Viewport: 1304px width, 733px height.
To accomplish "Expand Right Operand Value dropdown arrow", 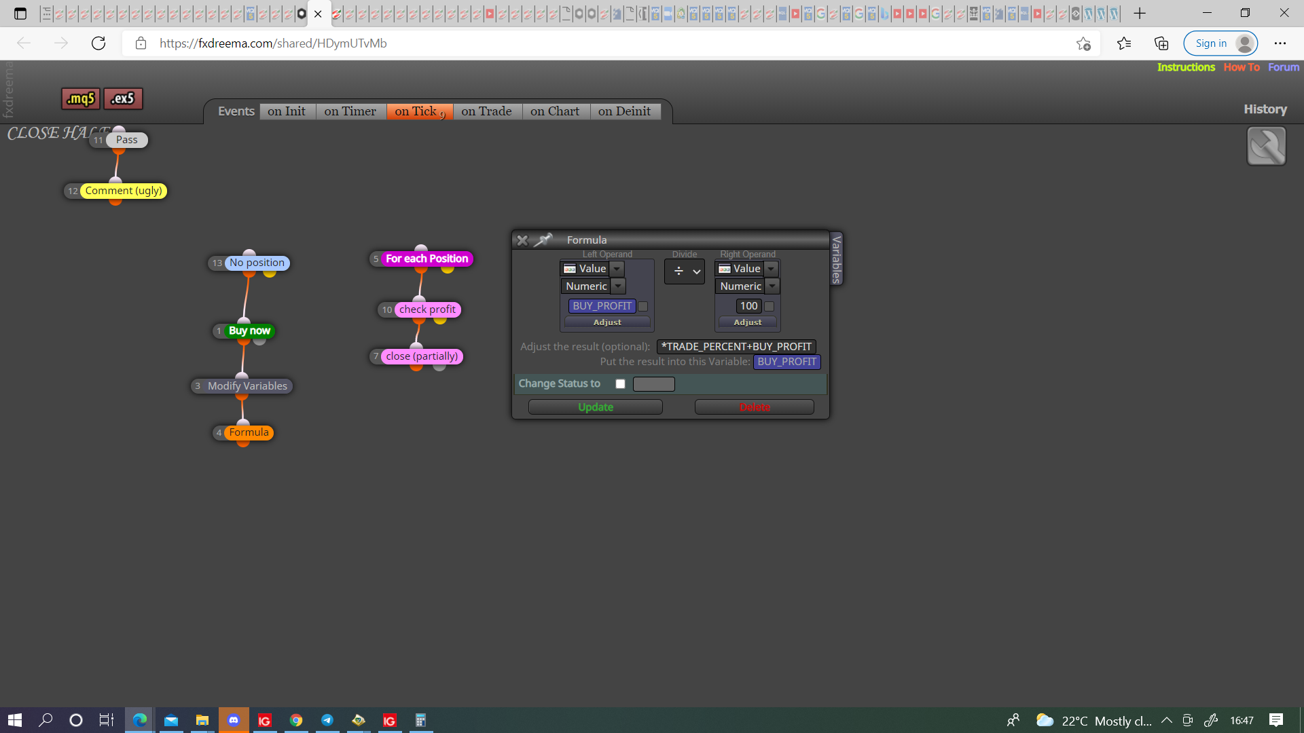I will tap(771, 269).
